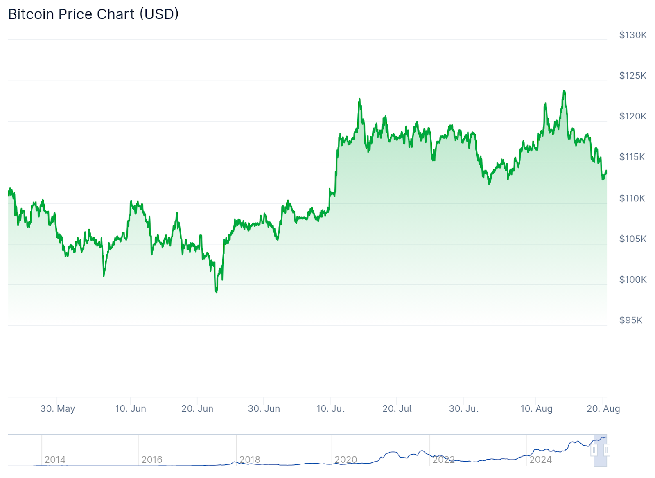The width and height of the screenshot is (655, 478).
Task: Click the "20. Aug" date axis label
Action: [603, 408]
